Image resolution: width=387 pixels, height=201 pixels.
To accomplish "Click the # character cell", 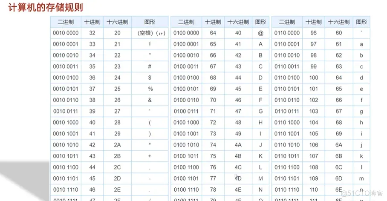I will click(x=150, y=66).
